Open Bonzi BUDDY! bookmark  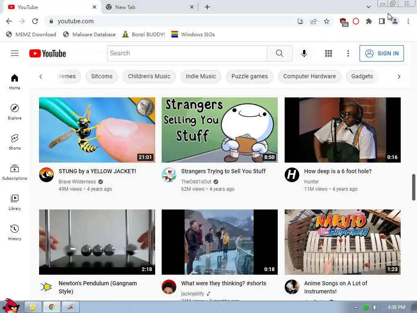coord(144,34)
